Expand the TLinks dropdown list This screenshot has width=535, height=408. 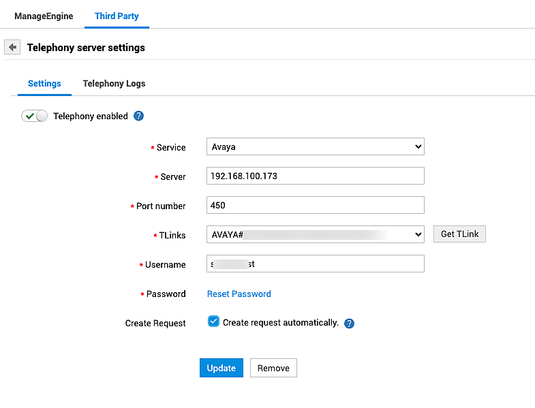click(x=315, y=234)
